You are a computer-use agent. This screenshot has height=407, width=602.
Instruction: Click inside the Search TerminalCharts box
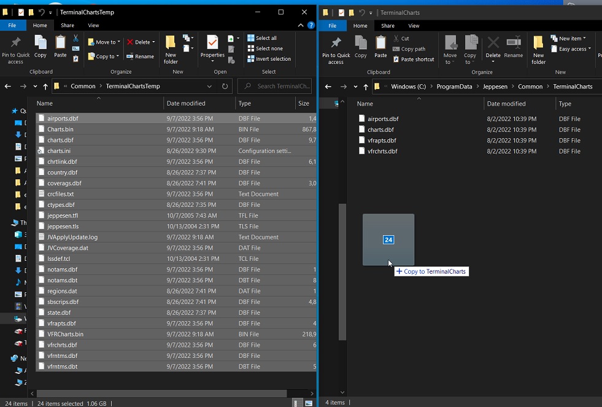point(274,86)
